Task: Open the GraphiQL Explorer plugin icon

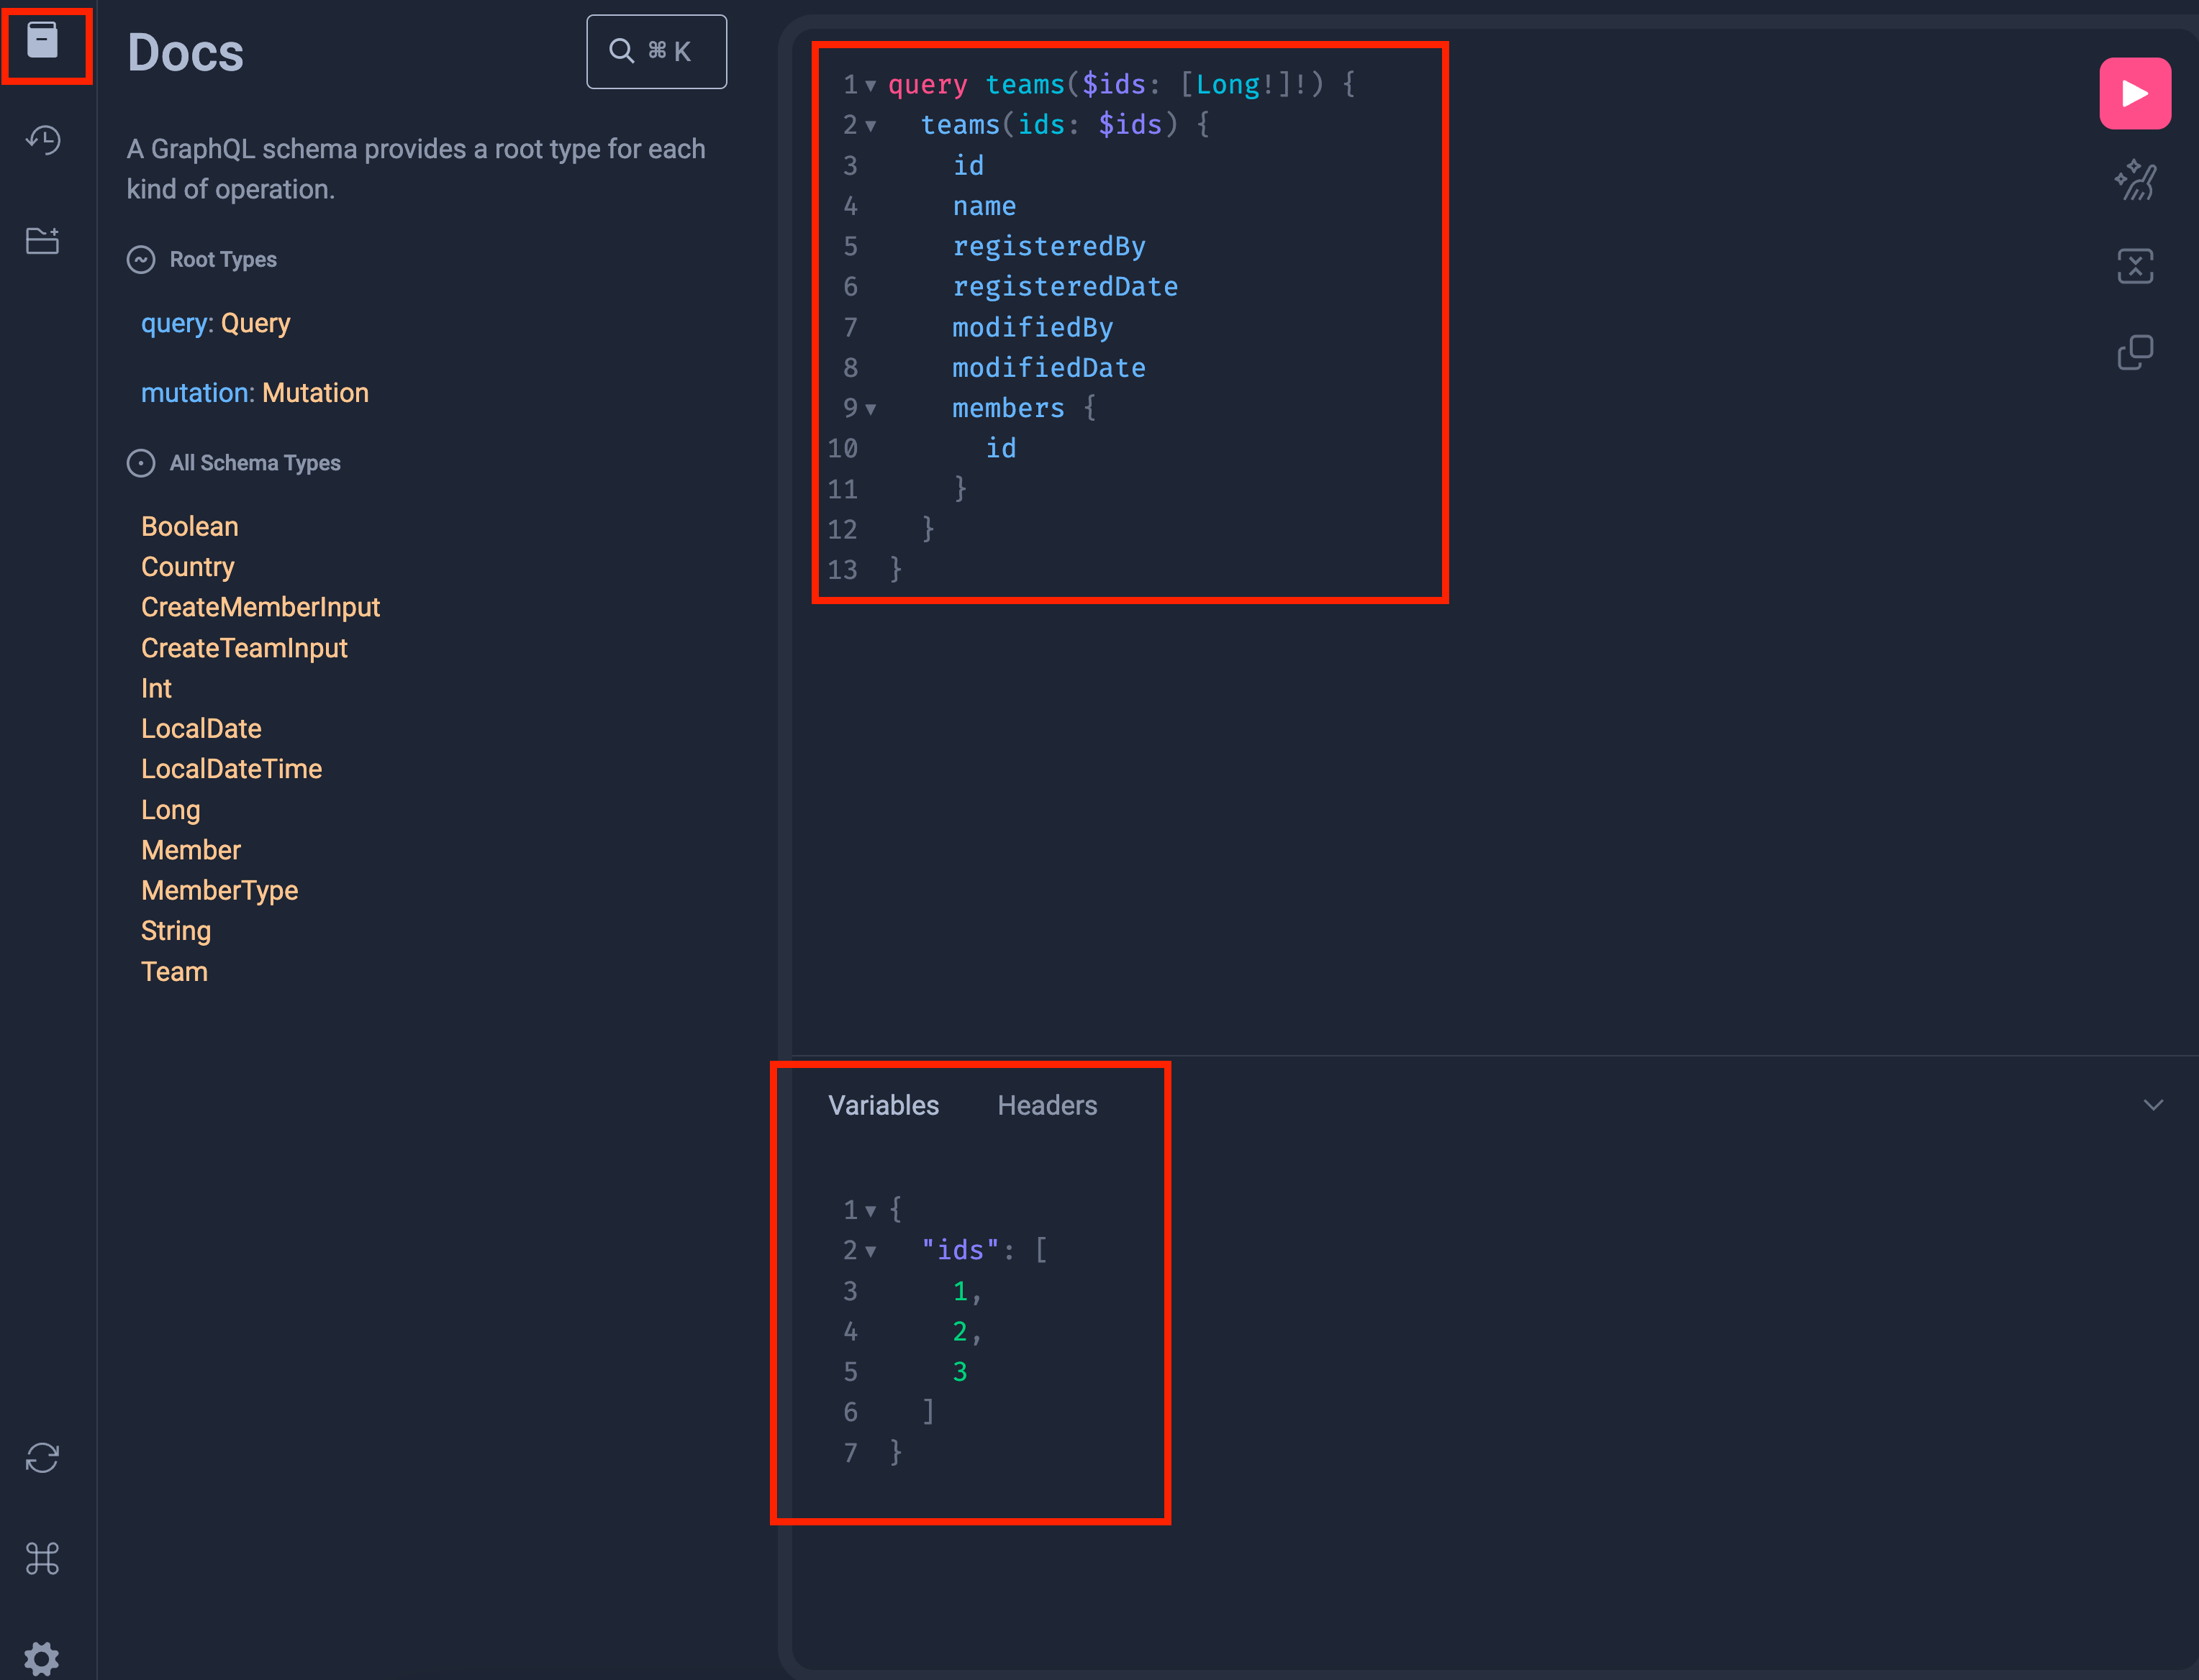Action: (42, 240)
